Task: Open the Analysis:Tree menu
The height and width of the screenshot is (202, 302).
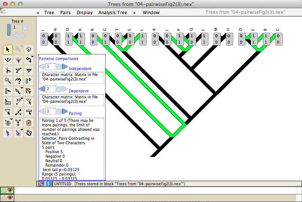Action: pyautogui.click(x=113, y=12)
